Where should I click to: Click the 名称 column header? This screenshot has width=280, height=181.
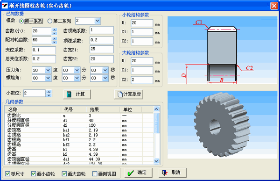32,109
